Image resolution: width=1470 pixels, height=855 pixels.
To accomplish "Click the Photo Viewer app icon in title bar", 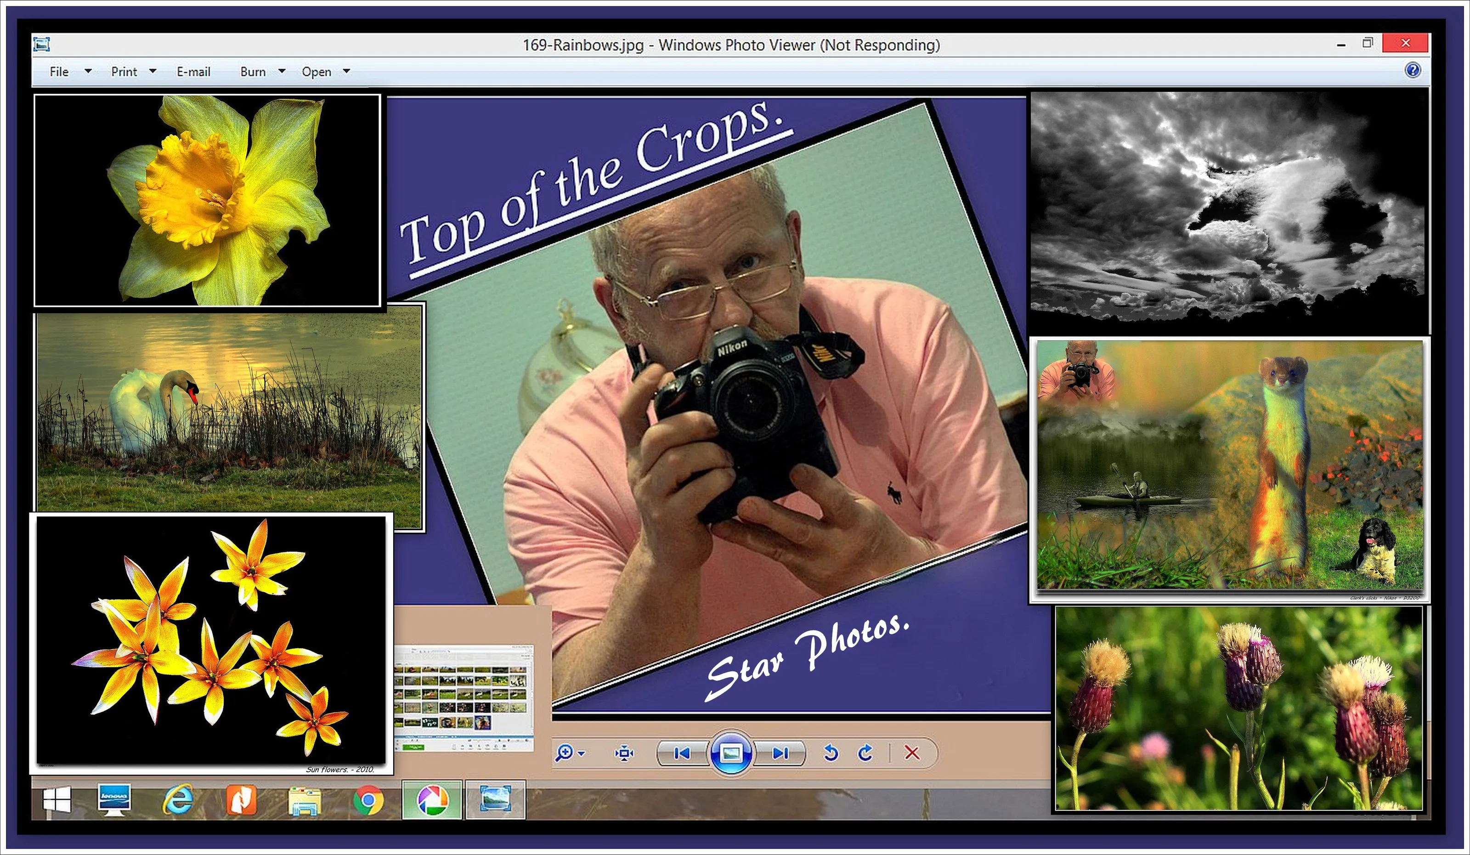I will pos(42,44).
